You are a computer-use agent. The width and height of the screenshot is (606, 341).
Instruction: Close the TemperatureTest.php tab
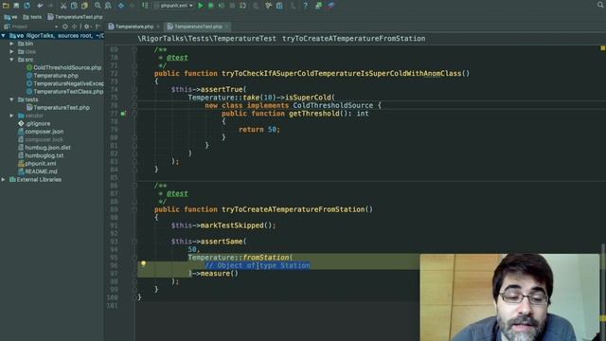[226, 27]
